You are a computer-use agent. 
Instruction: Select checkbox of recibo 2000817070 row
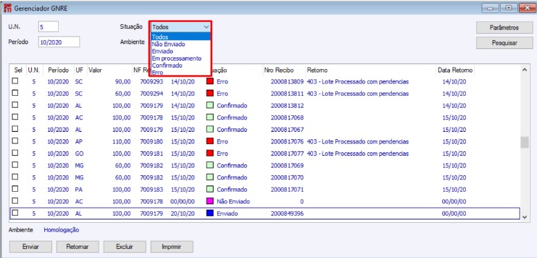point(15,177)
